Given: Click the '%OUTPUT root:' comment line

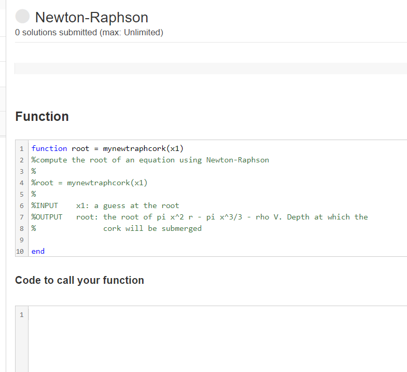Looking at the screenshot, I should [199, 217].
